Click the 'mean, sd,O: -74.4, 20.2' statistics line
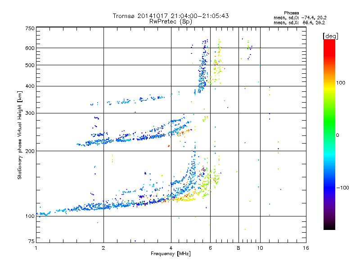The height and width of the screenshot is (270, 360). tap(300, 18)
